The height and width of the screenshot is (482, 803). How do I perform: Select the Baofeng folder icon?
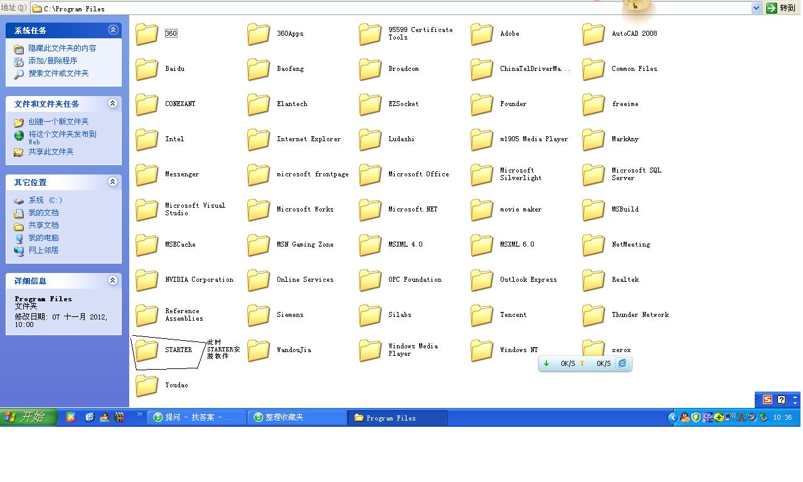point(258,69)
